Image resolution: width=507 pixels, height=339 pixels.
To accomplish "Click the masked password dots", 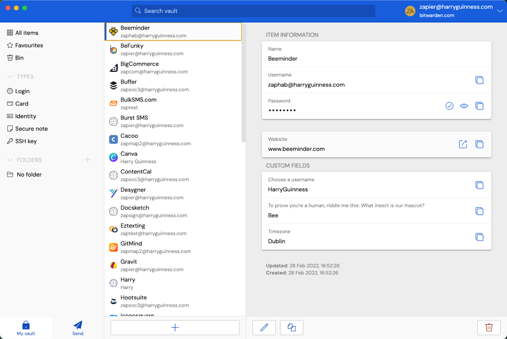I will [x=282, y=110].
